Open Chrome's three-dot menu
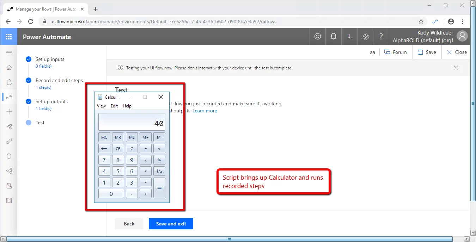The width and height of the screenshot is (476, 242). [463, 21]
